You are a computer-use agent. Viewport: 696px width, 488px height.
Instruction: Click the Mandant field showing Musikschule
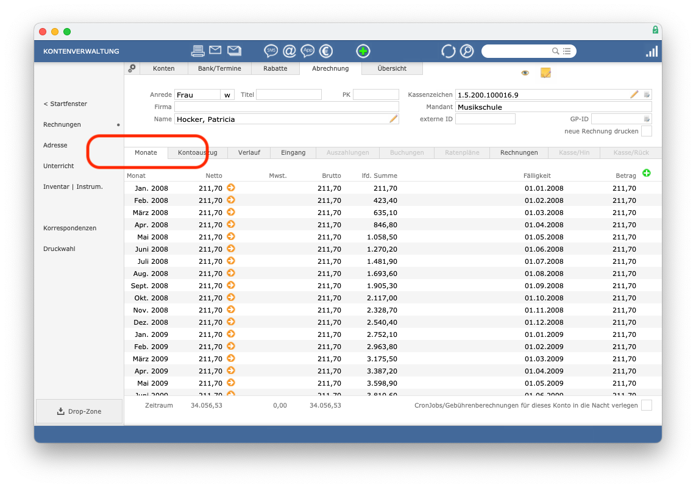coord(553,107)
